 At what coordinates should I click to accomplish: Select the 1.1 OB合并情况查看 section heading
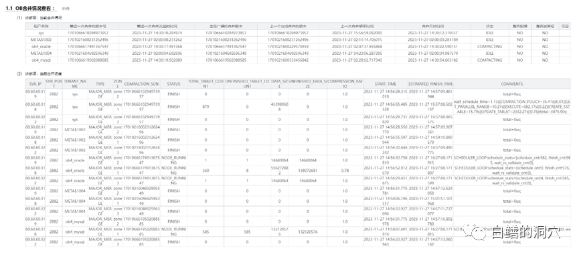pyautogui.click(x=30, y=8)
